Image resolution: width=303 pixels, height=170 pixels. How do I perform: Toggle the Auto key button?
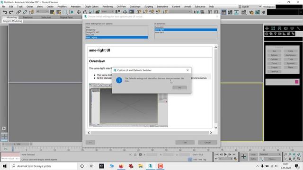[x=253, y=154]
